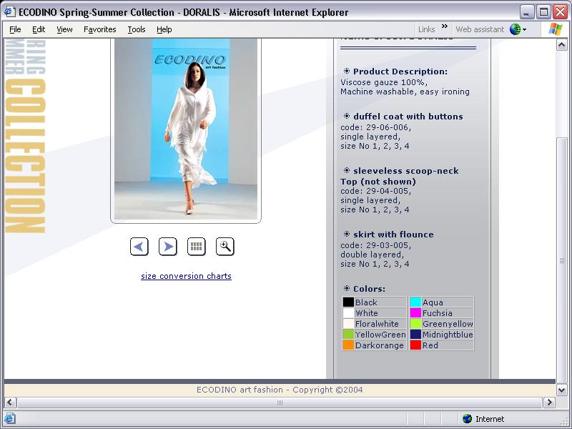Select the Midnightblue color swatch
Screen dimensions: 572x429
pos(415,334)
